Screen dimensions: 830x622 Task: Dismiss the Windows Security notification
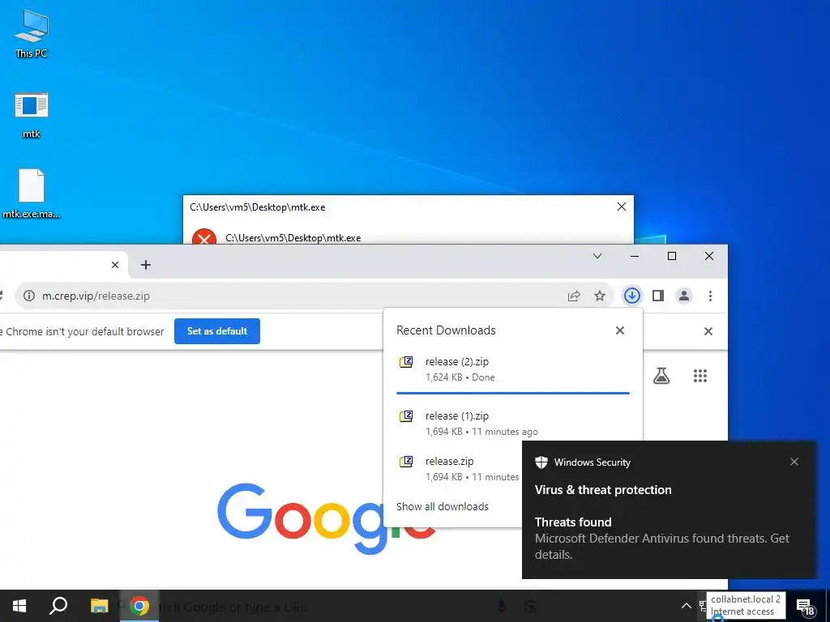point(794,462)
